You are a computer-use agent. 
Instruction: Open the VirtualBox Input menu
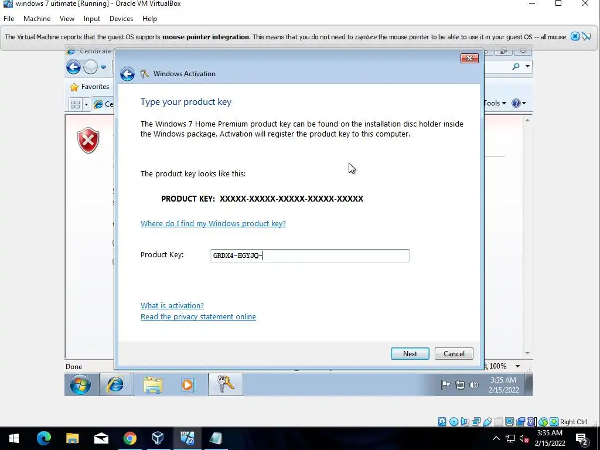point(92,19)
